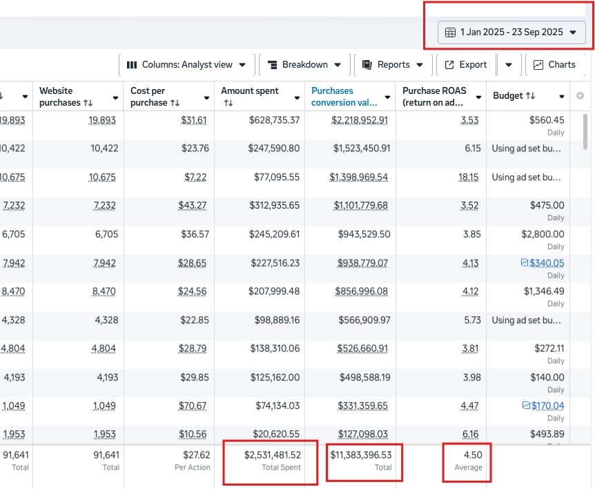Screen dimensions: 595x489
Task: Open the 1 Jan 2025 - 23 Sep 2025 date range
Action: [x=511, y=32]
